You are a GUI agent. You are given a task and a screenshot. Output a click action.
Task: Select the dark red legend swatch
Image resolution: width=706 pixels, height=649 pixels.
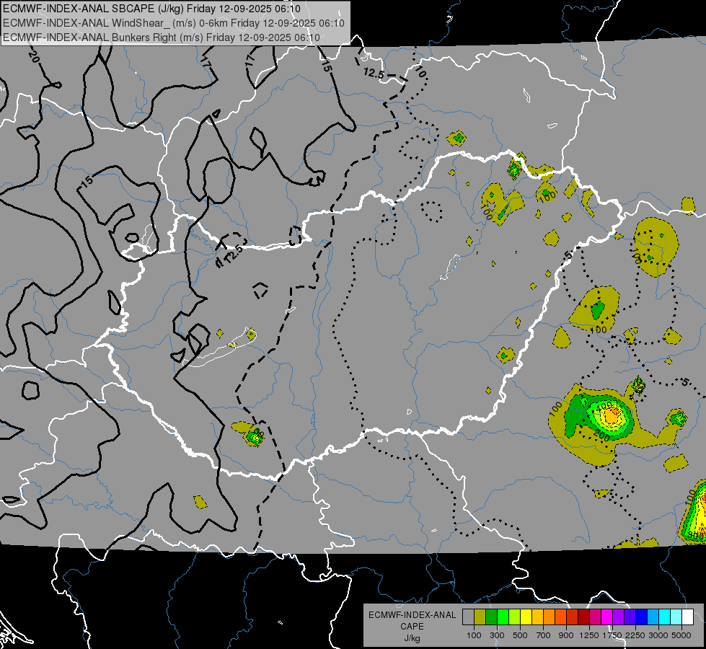click(584, 617)
